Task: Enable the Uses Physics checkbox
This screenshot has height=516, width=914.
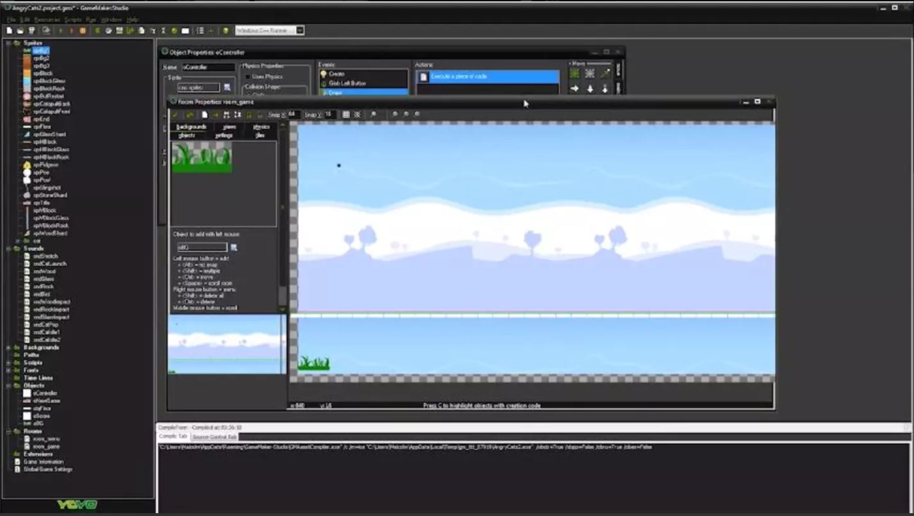Action: tap(247, 77)
